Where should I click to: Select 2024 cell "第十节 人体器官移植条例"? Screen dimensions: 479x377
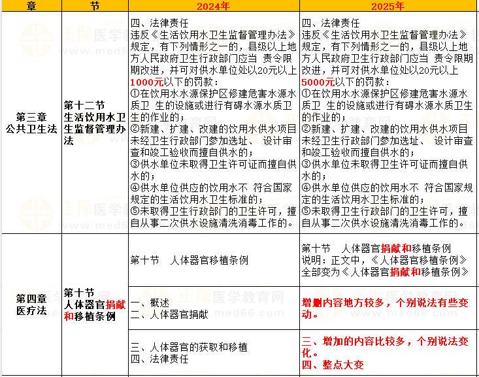pyautogui.click(x=190, y=260)
